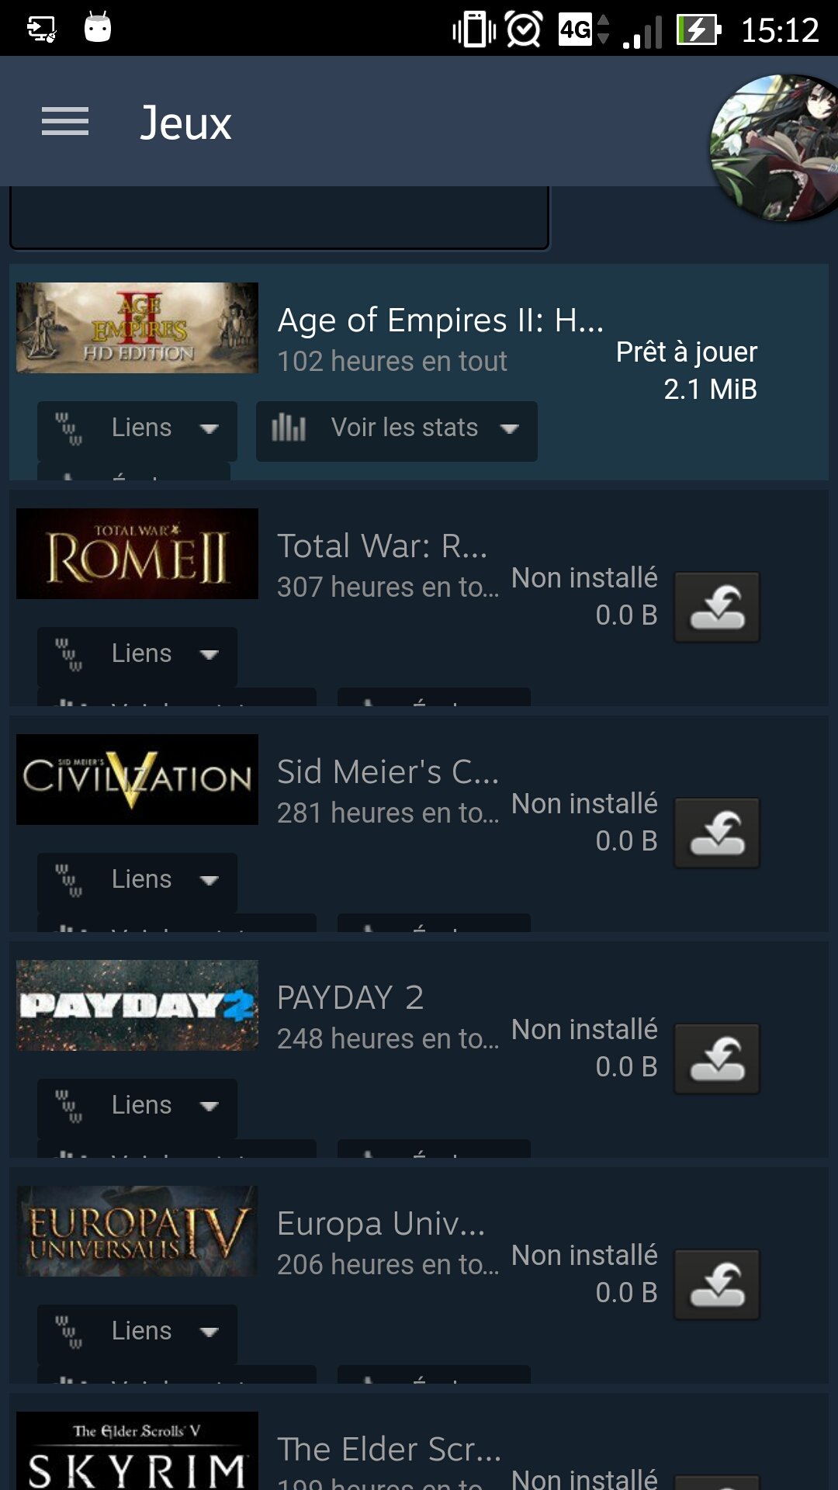Open the hamburger navigation menu
The height and width of the screenshot is (1490, 838).
coord(65,122)
